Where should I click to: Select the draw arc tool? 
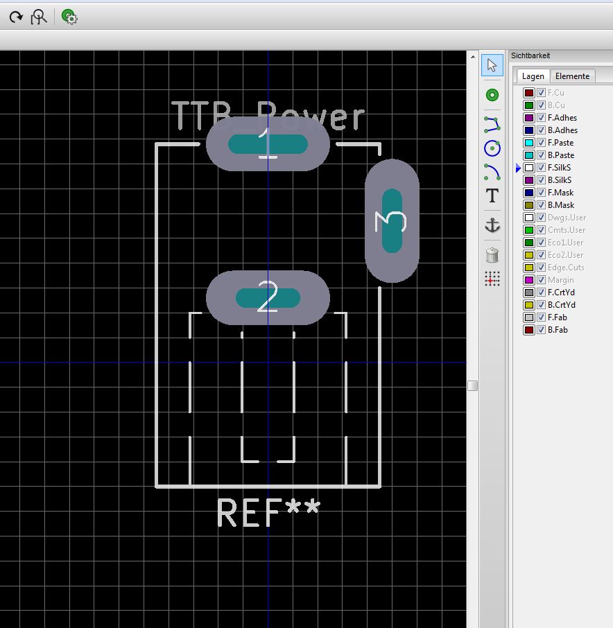pyautogui.click(x=492, y=172)
